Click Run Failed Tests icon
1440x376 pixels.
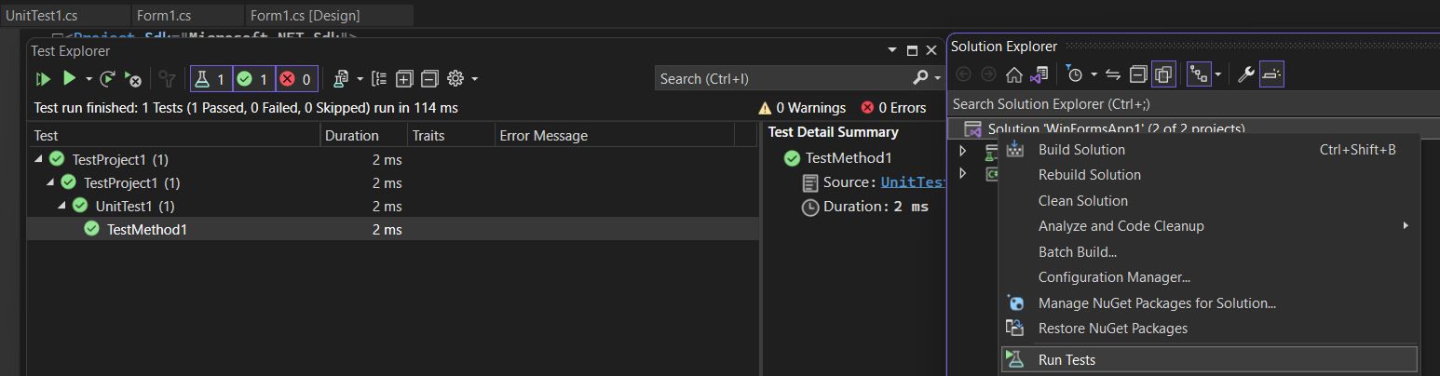(x=133, y=79)
